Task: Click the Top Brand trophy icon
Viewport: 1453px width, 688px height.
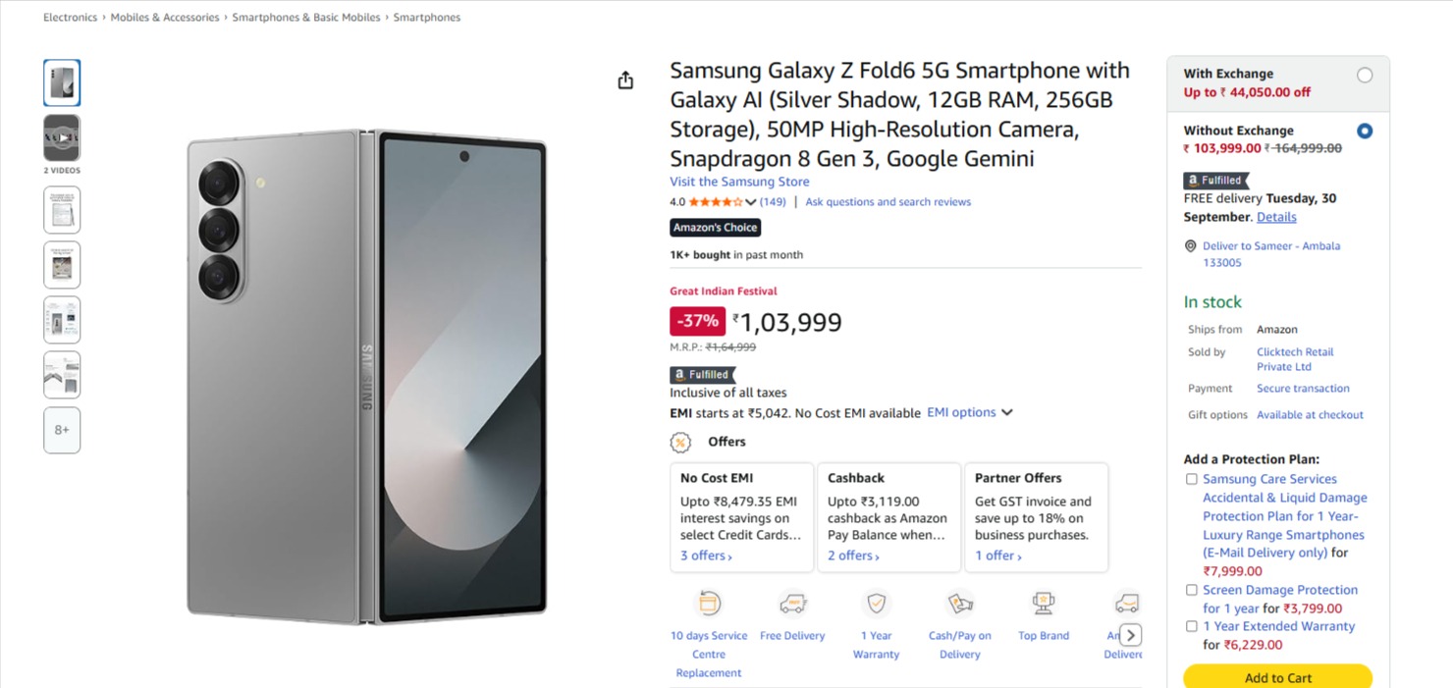Action: point(1044,603)
